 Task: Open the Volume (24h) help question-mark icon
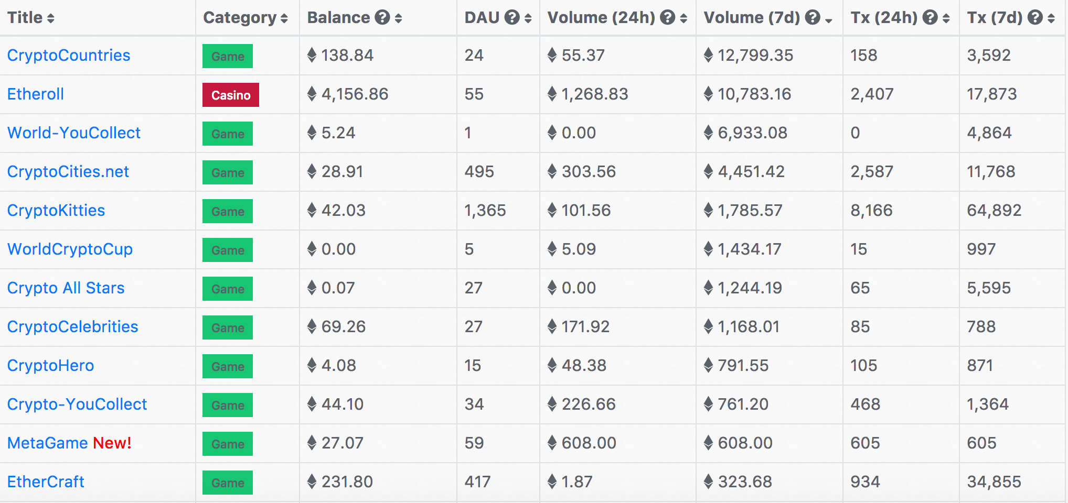667,18
